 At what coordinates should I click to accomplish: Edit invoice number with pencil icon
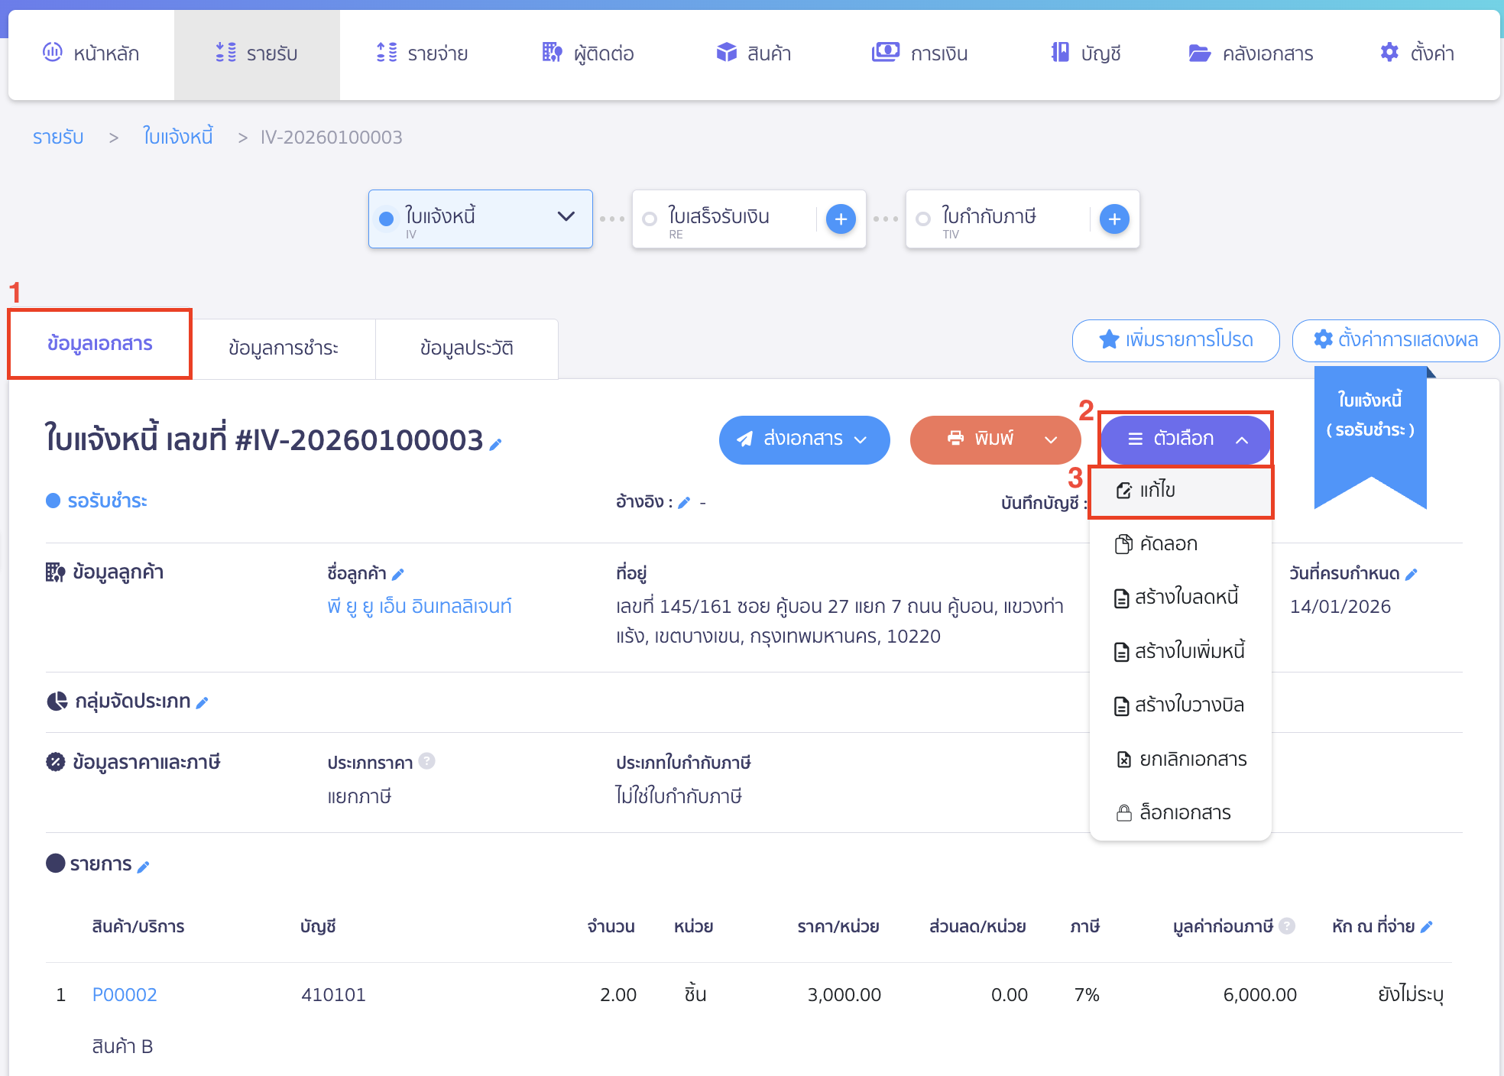click(495, 444)
